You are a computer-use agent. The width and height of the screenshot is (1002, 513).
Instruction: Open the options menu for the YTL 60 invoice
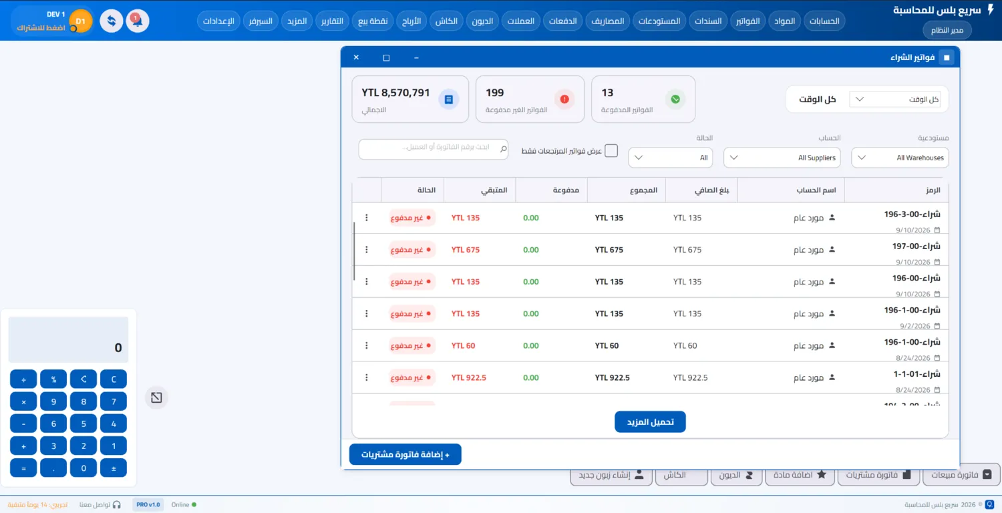366,345
